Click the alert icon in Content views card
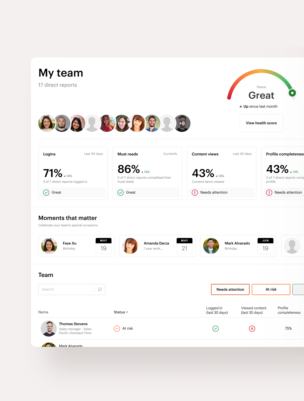Viewport: 304px width, 401px height. click(x=195, y=192)
